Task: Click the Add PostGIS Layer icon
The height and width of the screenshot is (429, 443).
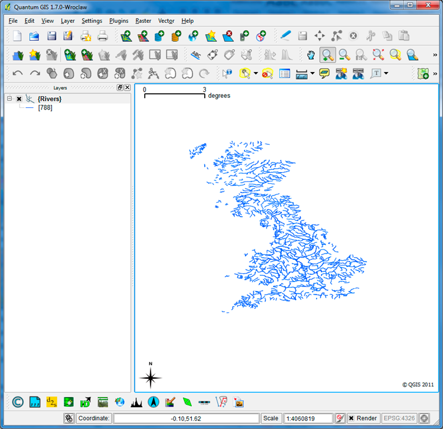Action: (159, 36)
